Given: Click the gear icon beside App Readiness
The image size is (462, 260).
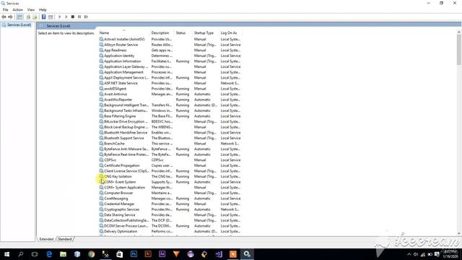Looking at the screenshot, I should click(x=101, y=50).
